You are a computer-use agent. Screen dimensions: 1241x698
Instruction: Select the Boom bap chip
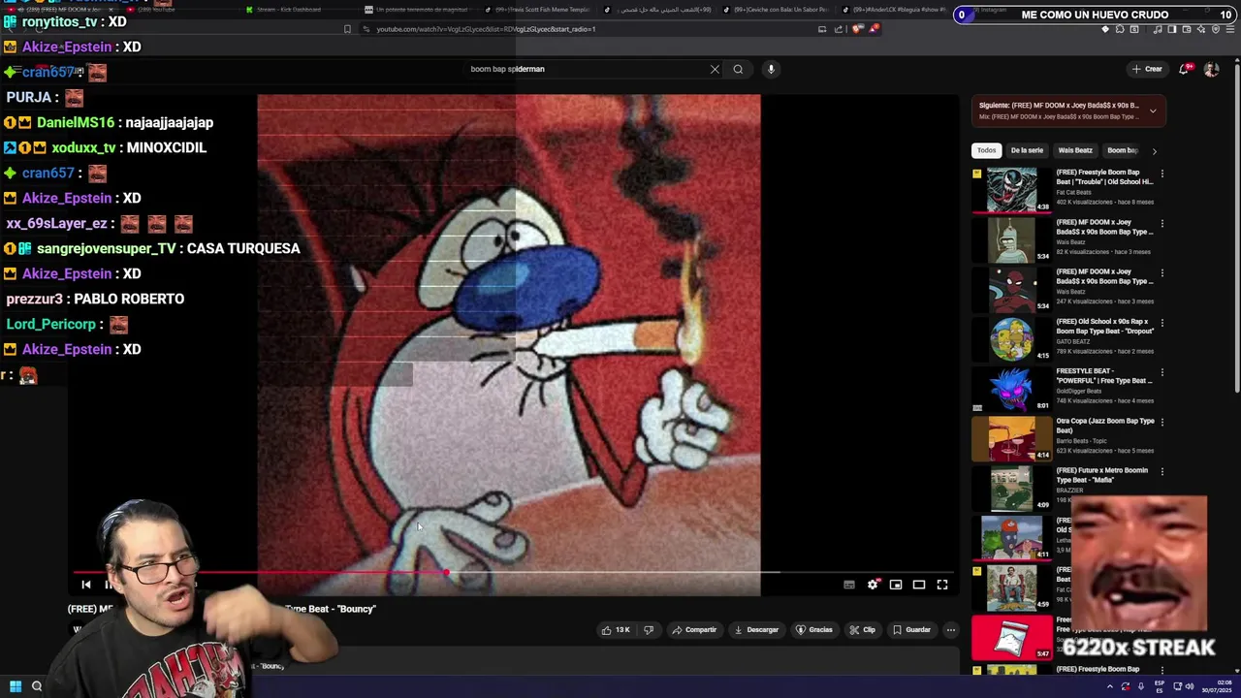(1122, 150)
